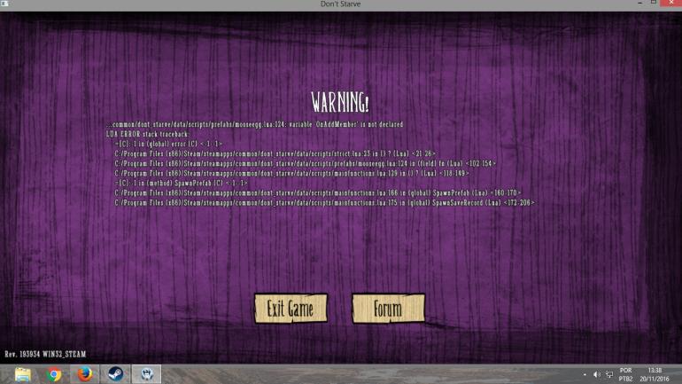Open Steam from the taskbar
The width and height of the screenshot is (682, 384).
[116, 374]
